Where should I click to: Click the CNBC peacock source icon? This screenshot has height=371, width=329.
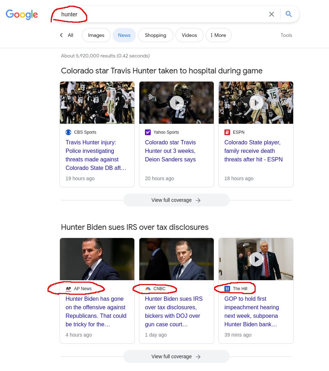click(x=147, y=289)
